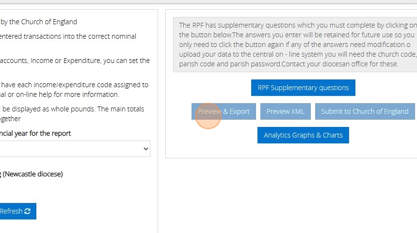
Task: Click the line about correct nominal transactions
Action: [68, 36]
